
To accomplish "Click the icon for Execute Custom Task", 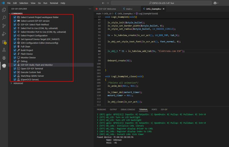I will point(19,72).
